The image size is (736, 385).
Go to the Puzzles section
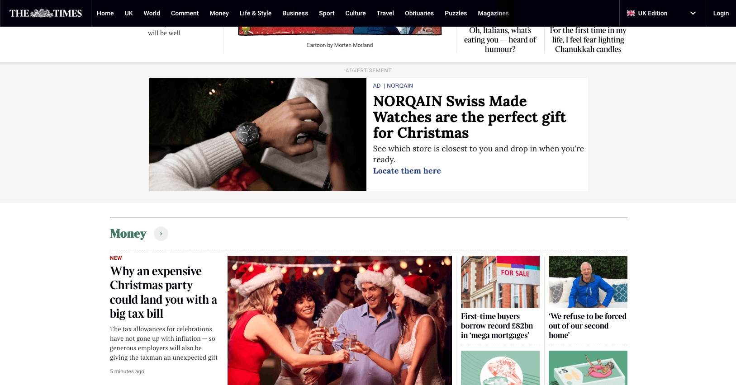coord(456,13)
